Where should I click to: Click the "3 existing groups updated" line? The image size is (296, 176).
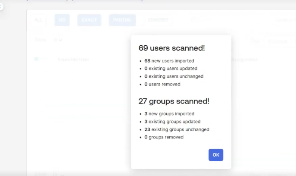[172, 122]
